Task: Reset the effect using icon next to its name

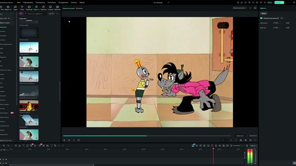Action: [x=282, y=18]
